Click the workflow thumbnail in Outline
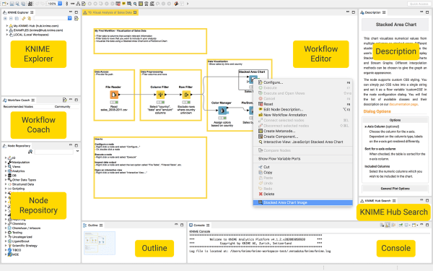Viewport: 433px width, 271px height. pyautogui.click(x=100, y=243)
